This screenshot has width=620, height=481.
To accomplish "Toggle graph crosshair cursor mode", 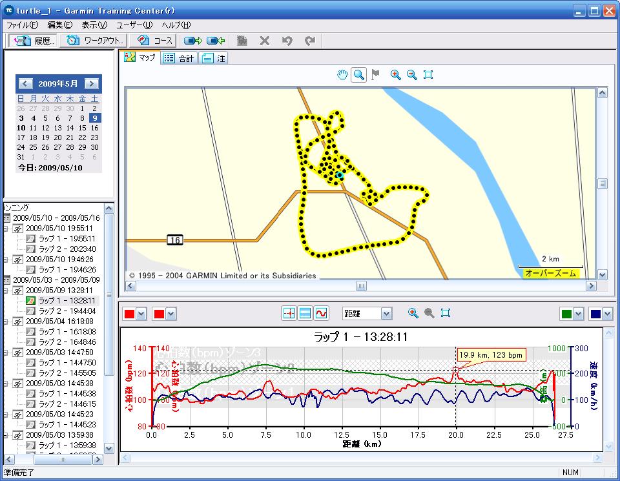I will pos(289,313).
